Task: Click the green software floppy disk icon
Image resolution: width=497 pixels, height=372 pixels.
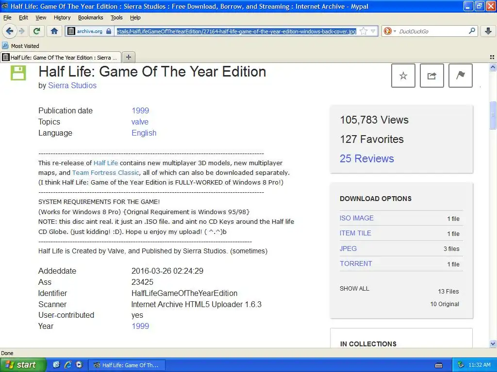Action: coord(18,73)
